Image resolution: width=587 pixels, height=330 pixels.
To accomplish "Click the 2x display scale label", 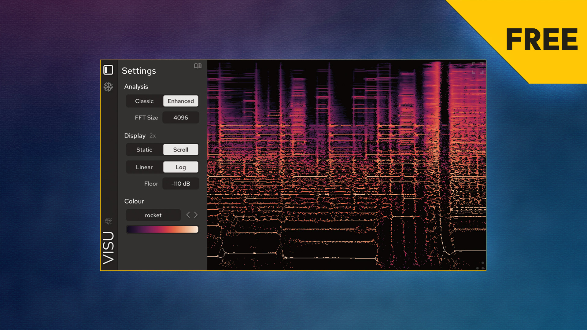I will point(153,136).
